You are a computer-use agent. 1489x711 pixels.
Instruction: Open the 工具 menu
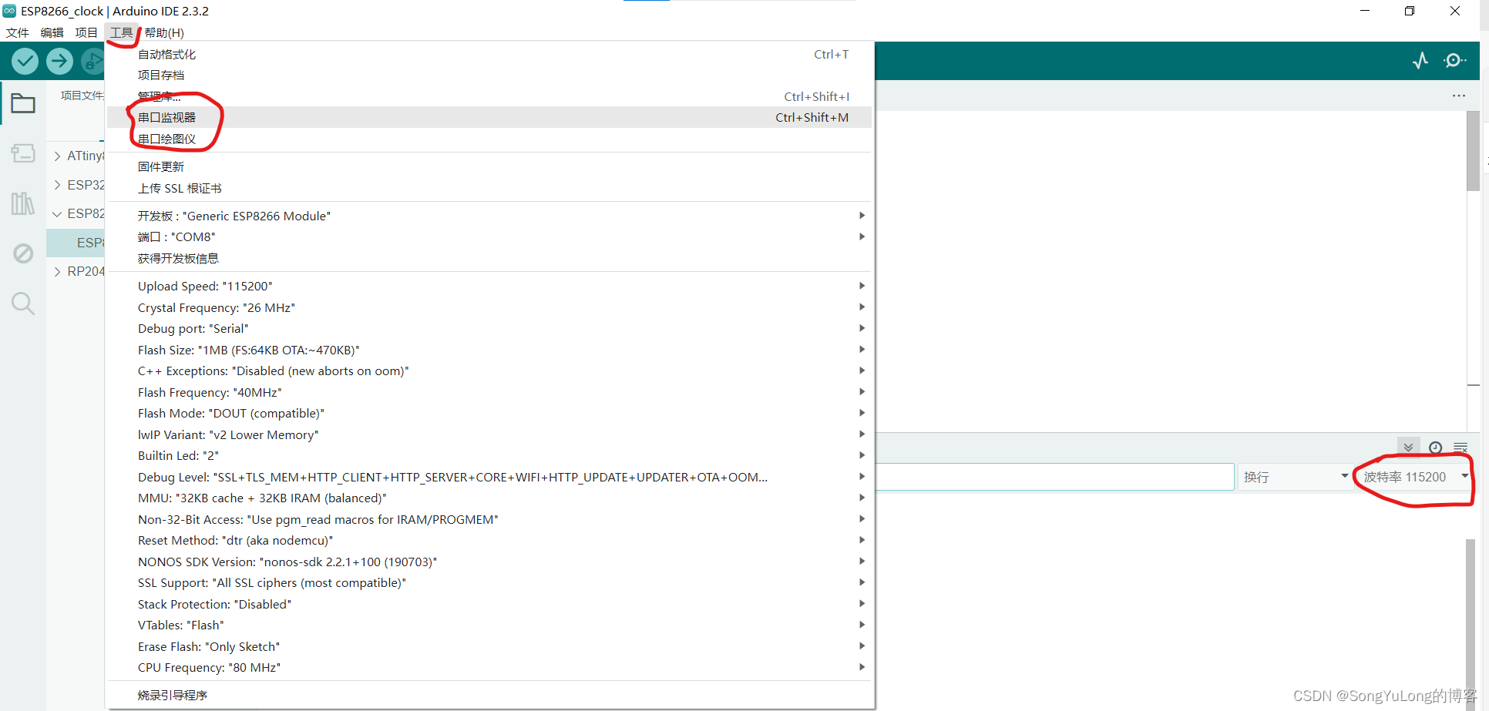pyautogui.click(x=121, y=32)
